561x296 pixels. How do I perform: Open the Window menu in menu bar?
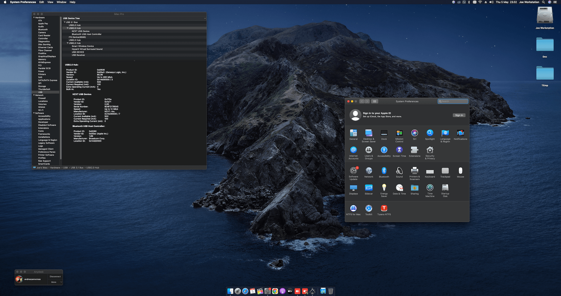[x=61, y=2]
